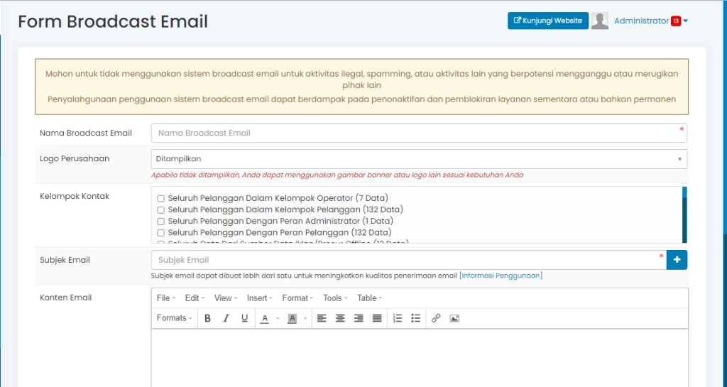Open the Table menu in editor
This screenshot has height=387, width=727.
coord(369,298)
